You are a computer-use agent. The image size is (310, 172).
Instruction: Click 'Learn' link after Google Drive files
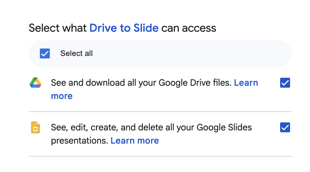point(246,83)
